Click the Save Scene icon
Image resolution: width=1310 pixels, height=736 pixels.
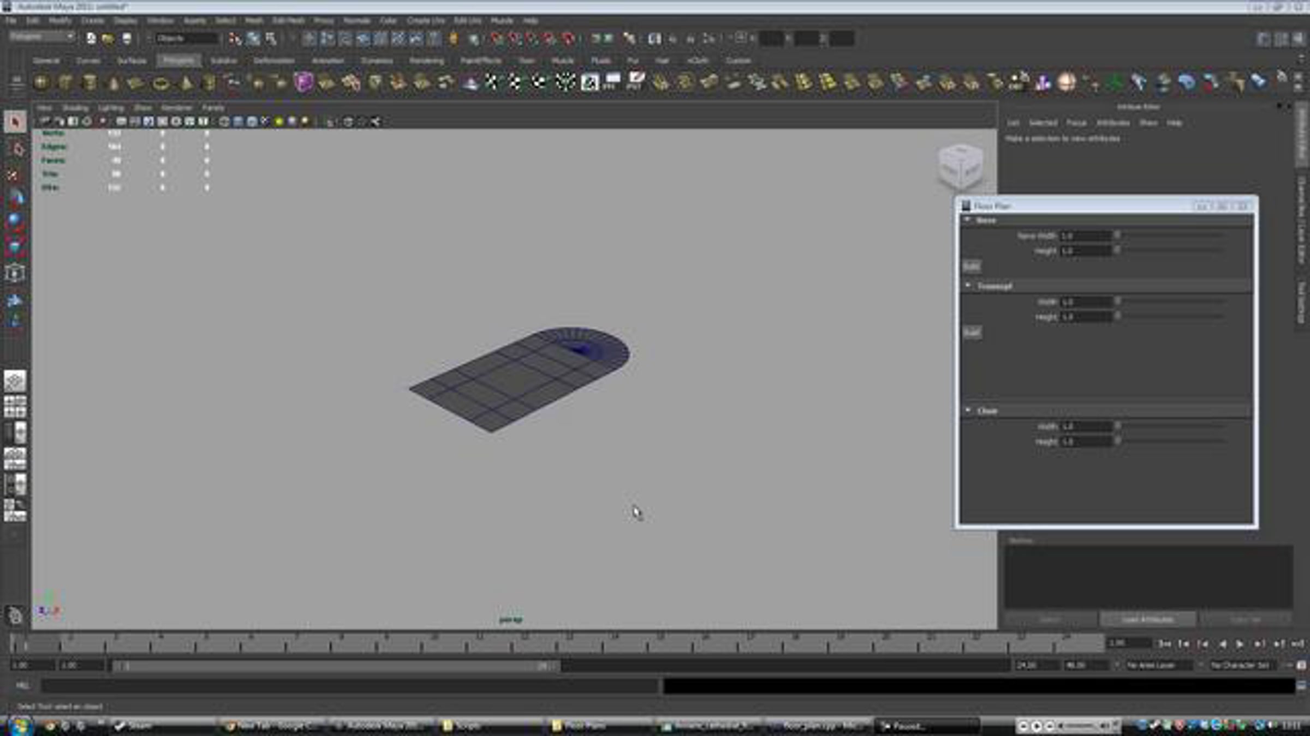click(x=126, y=39)
